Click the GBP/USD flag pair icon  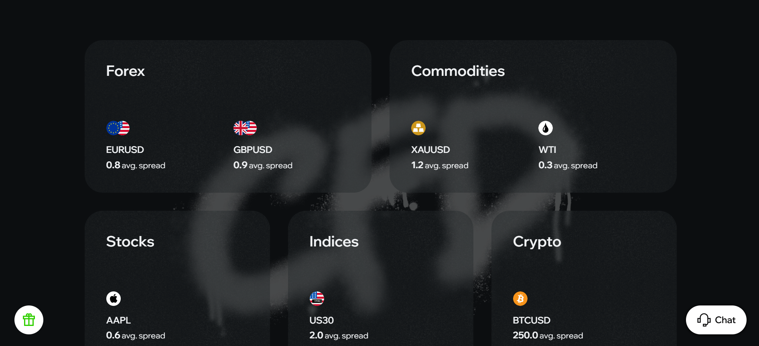point(245,128)
